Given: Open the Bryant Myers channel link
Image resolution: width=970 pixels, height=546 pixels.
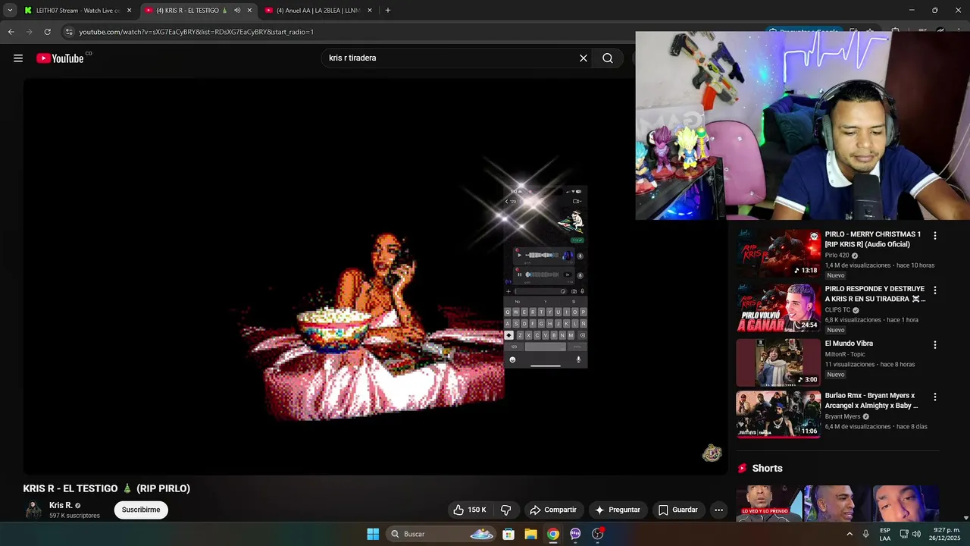Looking at the screenshot, I should click(x=843, y=416).
